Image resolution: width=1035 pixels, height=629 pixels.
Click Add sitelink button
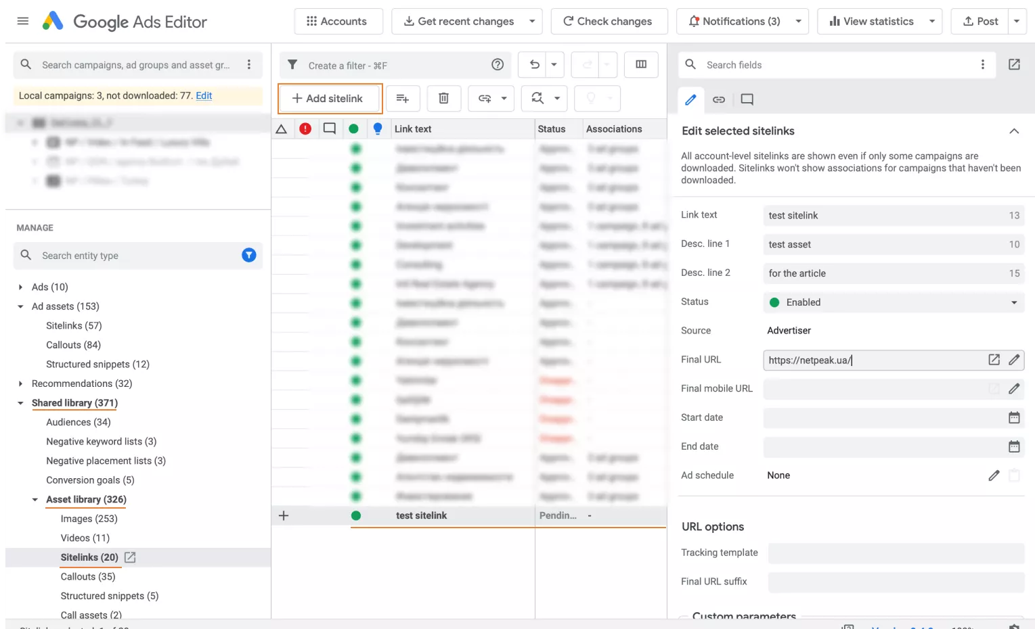pyautogui.click(x=330, y=98)
